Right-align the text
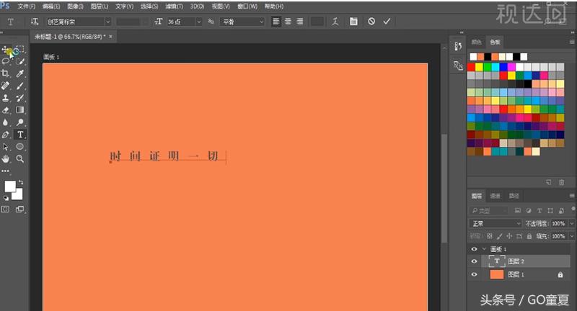Image resolution: width=577 pixels, height=311 pixels. click(x=300, y=22)
